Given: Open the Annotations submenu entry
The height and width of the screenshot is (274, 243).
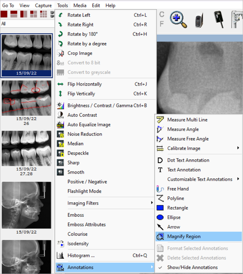Looking at the screenshot, I should pos(105,267).
